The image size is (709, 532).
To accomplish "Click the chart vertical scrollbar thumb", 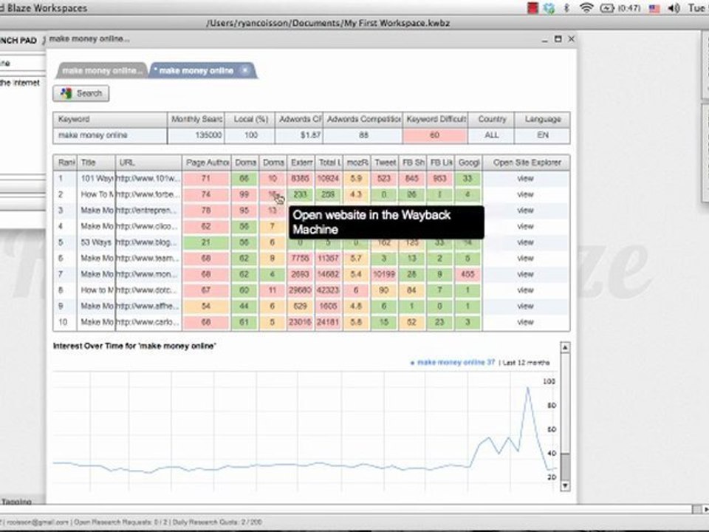I will (x=565, y=466).
